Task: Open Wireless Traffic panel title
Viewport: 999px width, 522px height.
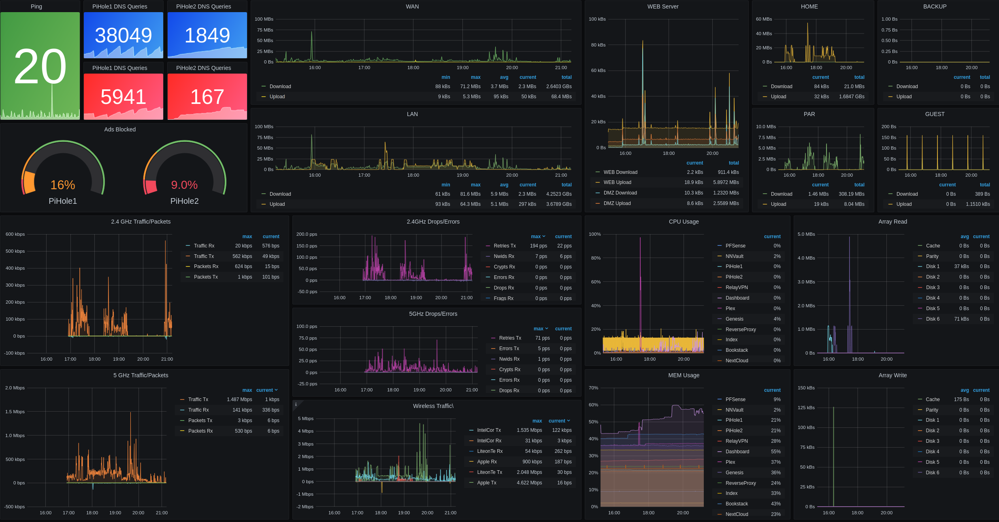Action: click(x=433, y=406)
